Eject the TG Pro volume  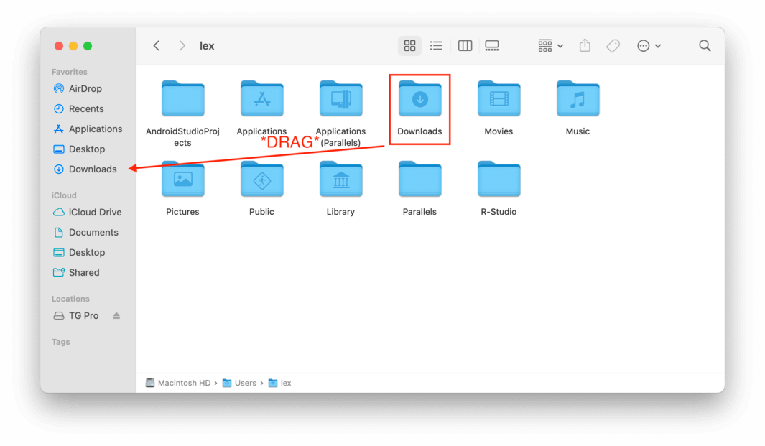(x=116, y=316)
